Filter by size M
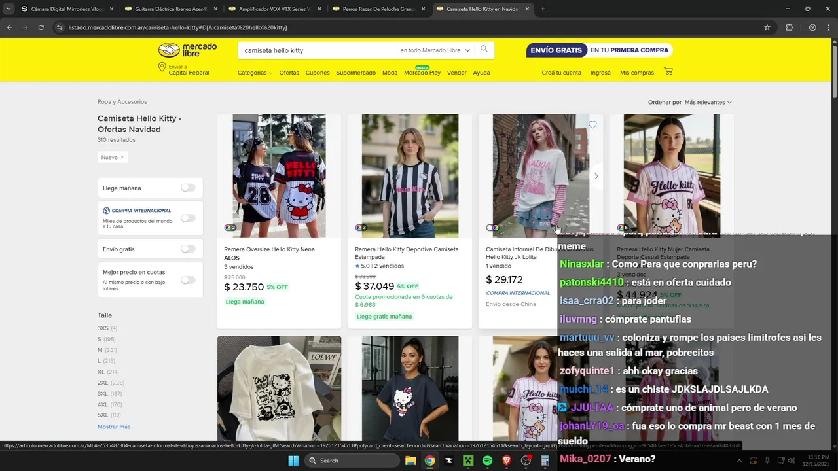This screenshot has width=838, height=471. [107, 350]
